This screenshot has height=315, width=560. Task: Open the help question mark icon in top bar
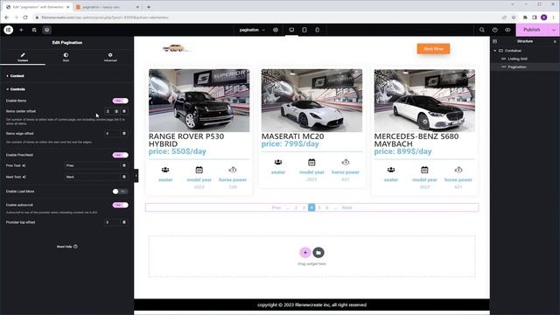coord(494,30)
